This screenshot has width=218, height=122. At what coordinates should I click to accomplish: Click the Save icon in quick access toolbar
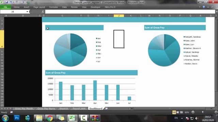pos(7,2)
